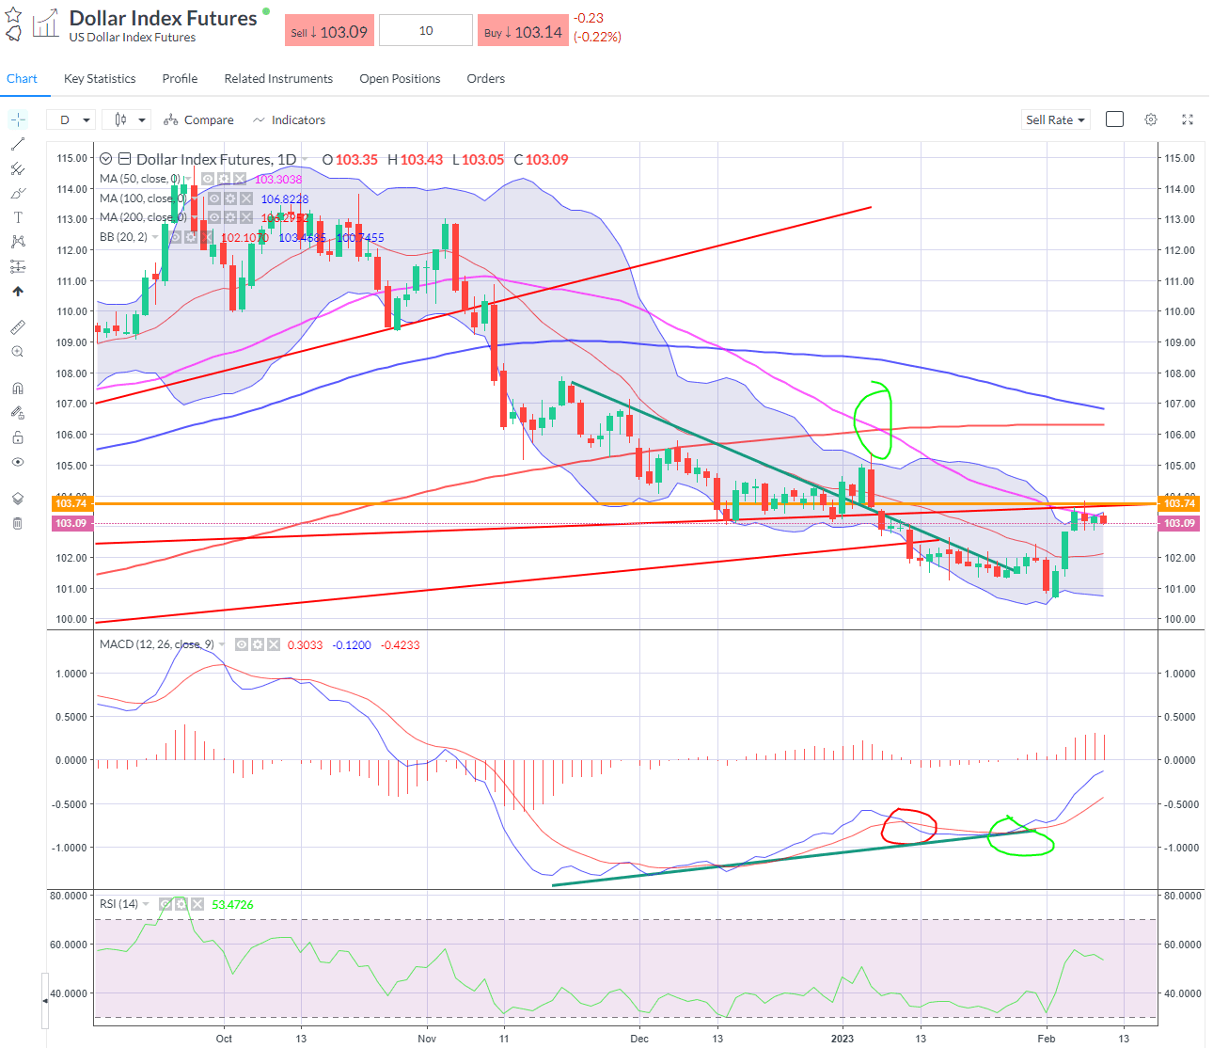Select the crosshair cursor tool
Image resolution: width=1213 pixels, height=1048 pixels.
18,119
